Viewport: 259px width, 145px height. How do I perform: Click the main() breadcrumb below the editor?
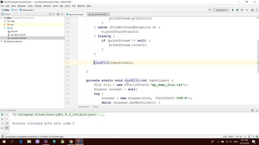(x=95, y=107)
